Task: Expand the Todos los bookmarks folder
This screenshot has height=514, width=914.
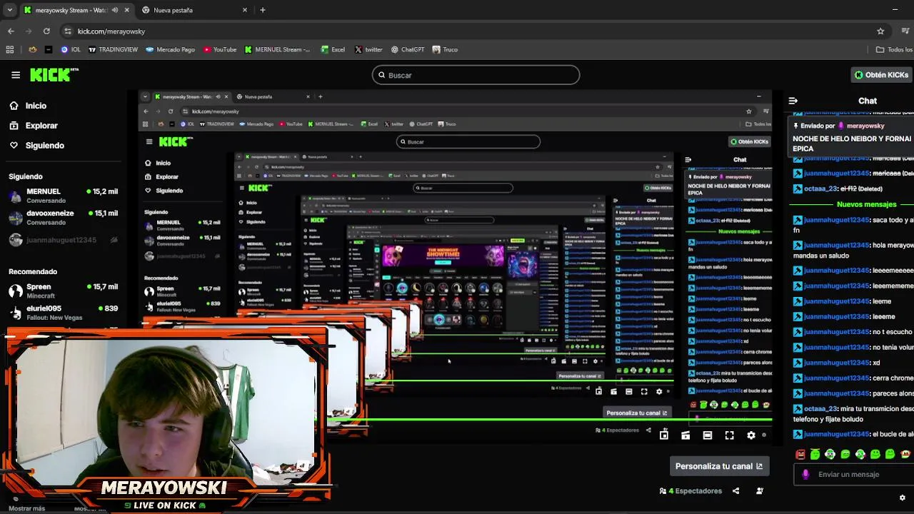Action: pyautogui.click(x=894, y=50)
